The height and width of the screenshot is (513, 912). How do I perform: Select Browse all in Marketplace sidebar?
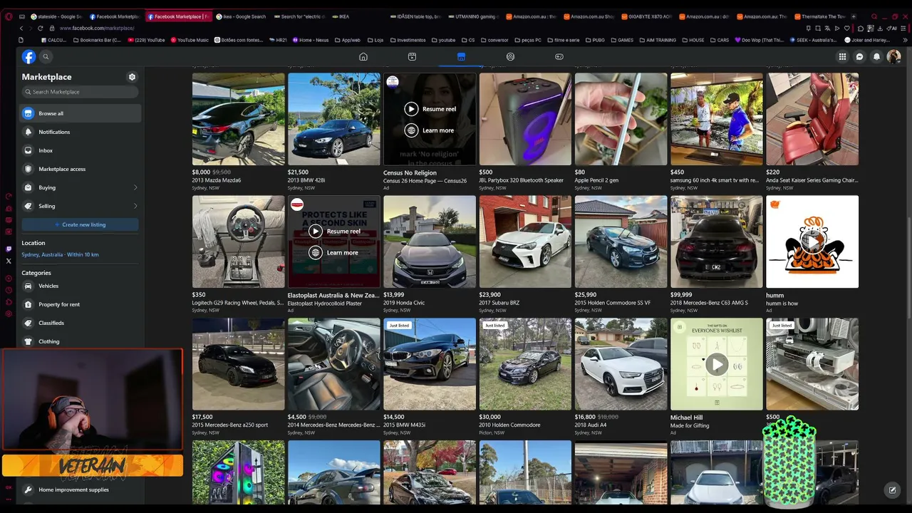pyautogui.click(x=80, y=113)
